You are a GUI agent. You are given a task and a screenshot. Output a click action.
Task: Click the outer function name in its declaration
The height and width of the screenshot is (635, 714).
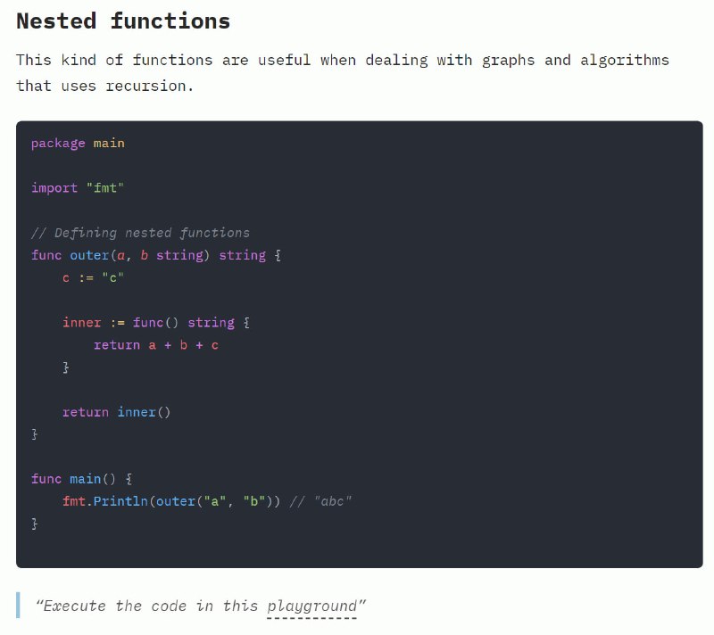point(89,255)
